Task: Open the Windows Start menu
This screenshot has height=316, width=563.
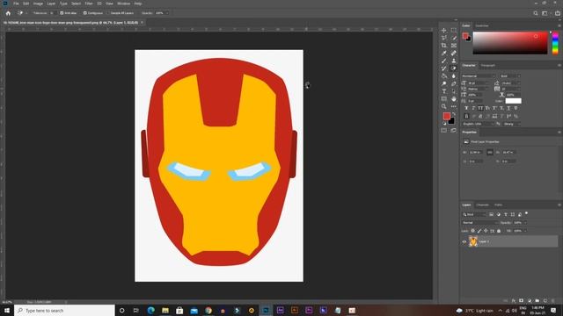Action: (x=7, y=310)
